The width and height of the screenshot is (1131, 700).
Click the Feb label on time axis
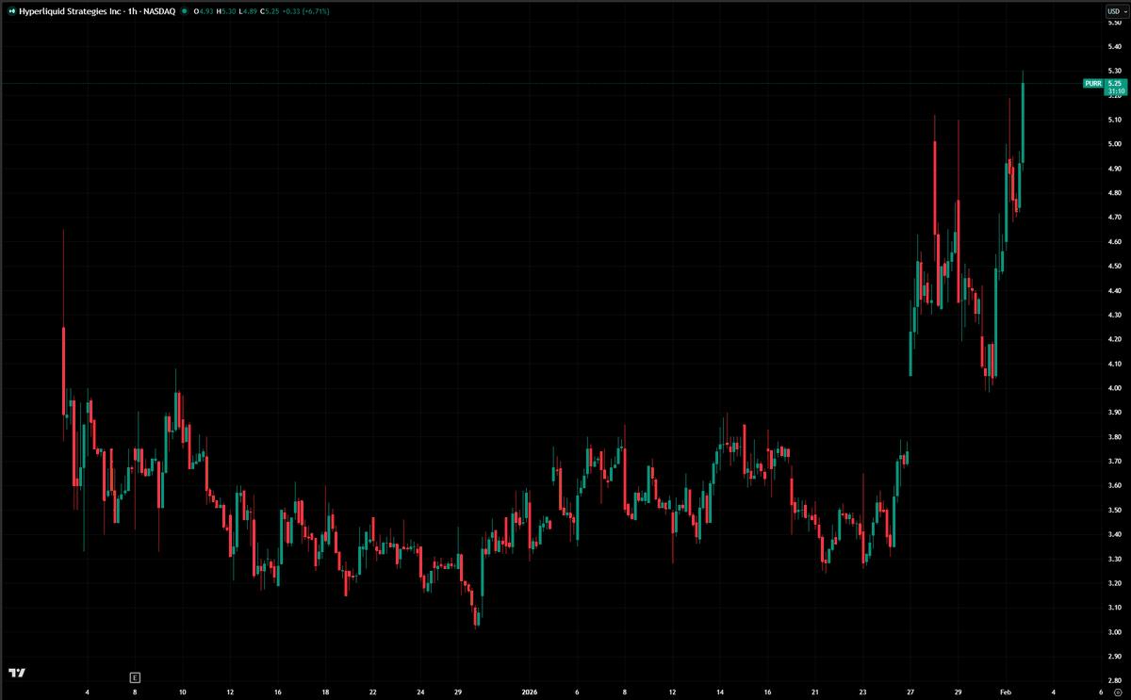coord(1005,691)
